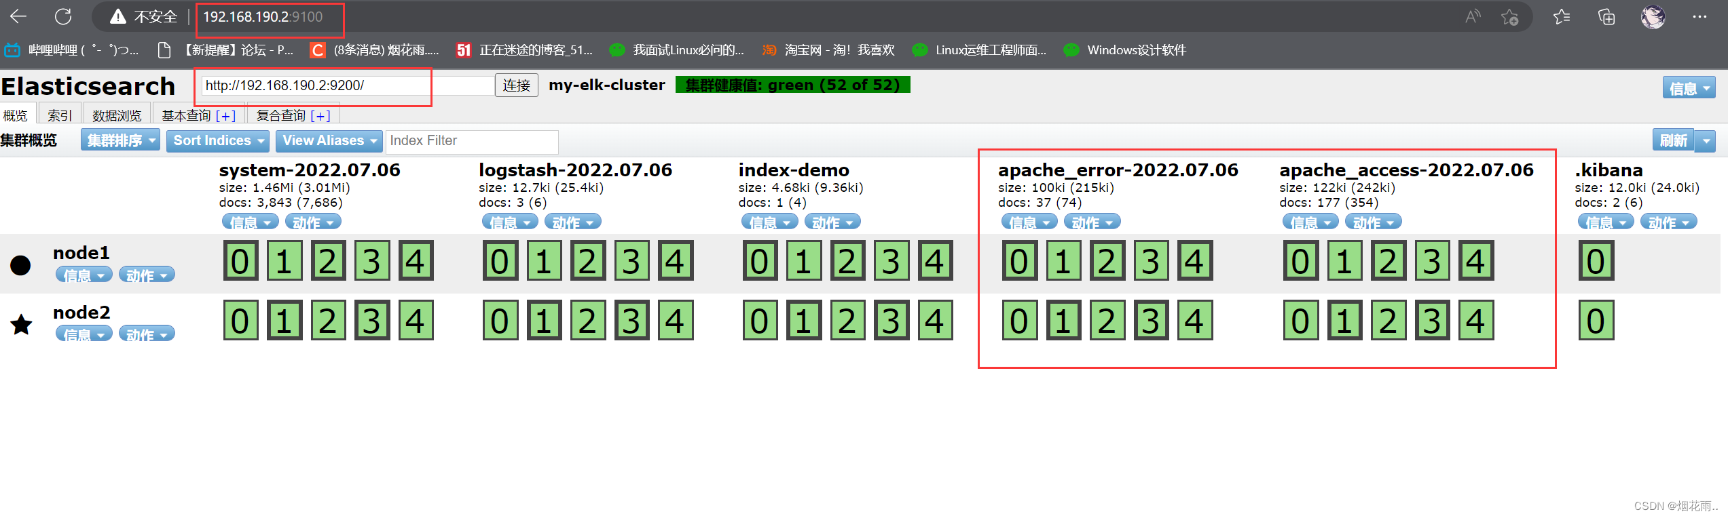Click node2 master star icon
The image size is (1728, 518).
click(21, 324)
